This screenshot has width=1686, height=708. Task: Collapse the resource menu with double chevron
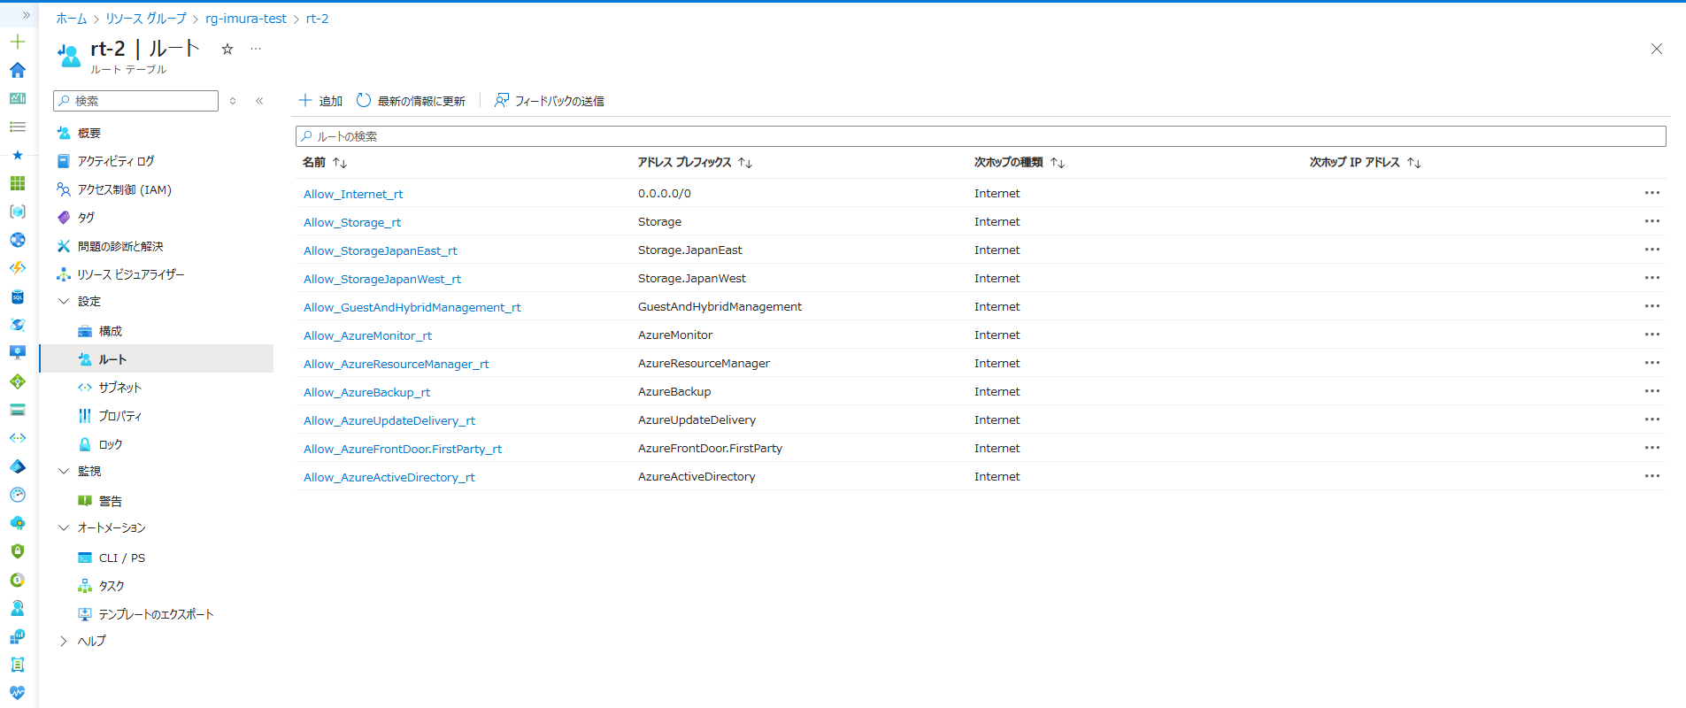(259, 101)
